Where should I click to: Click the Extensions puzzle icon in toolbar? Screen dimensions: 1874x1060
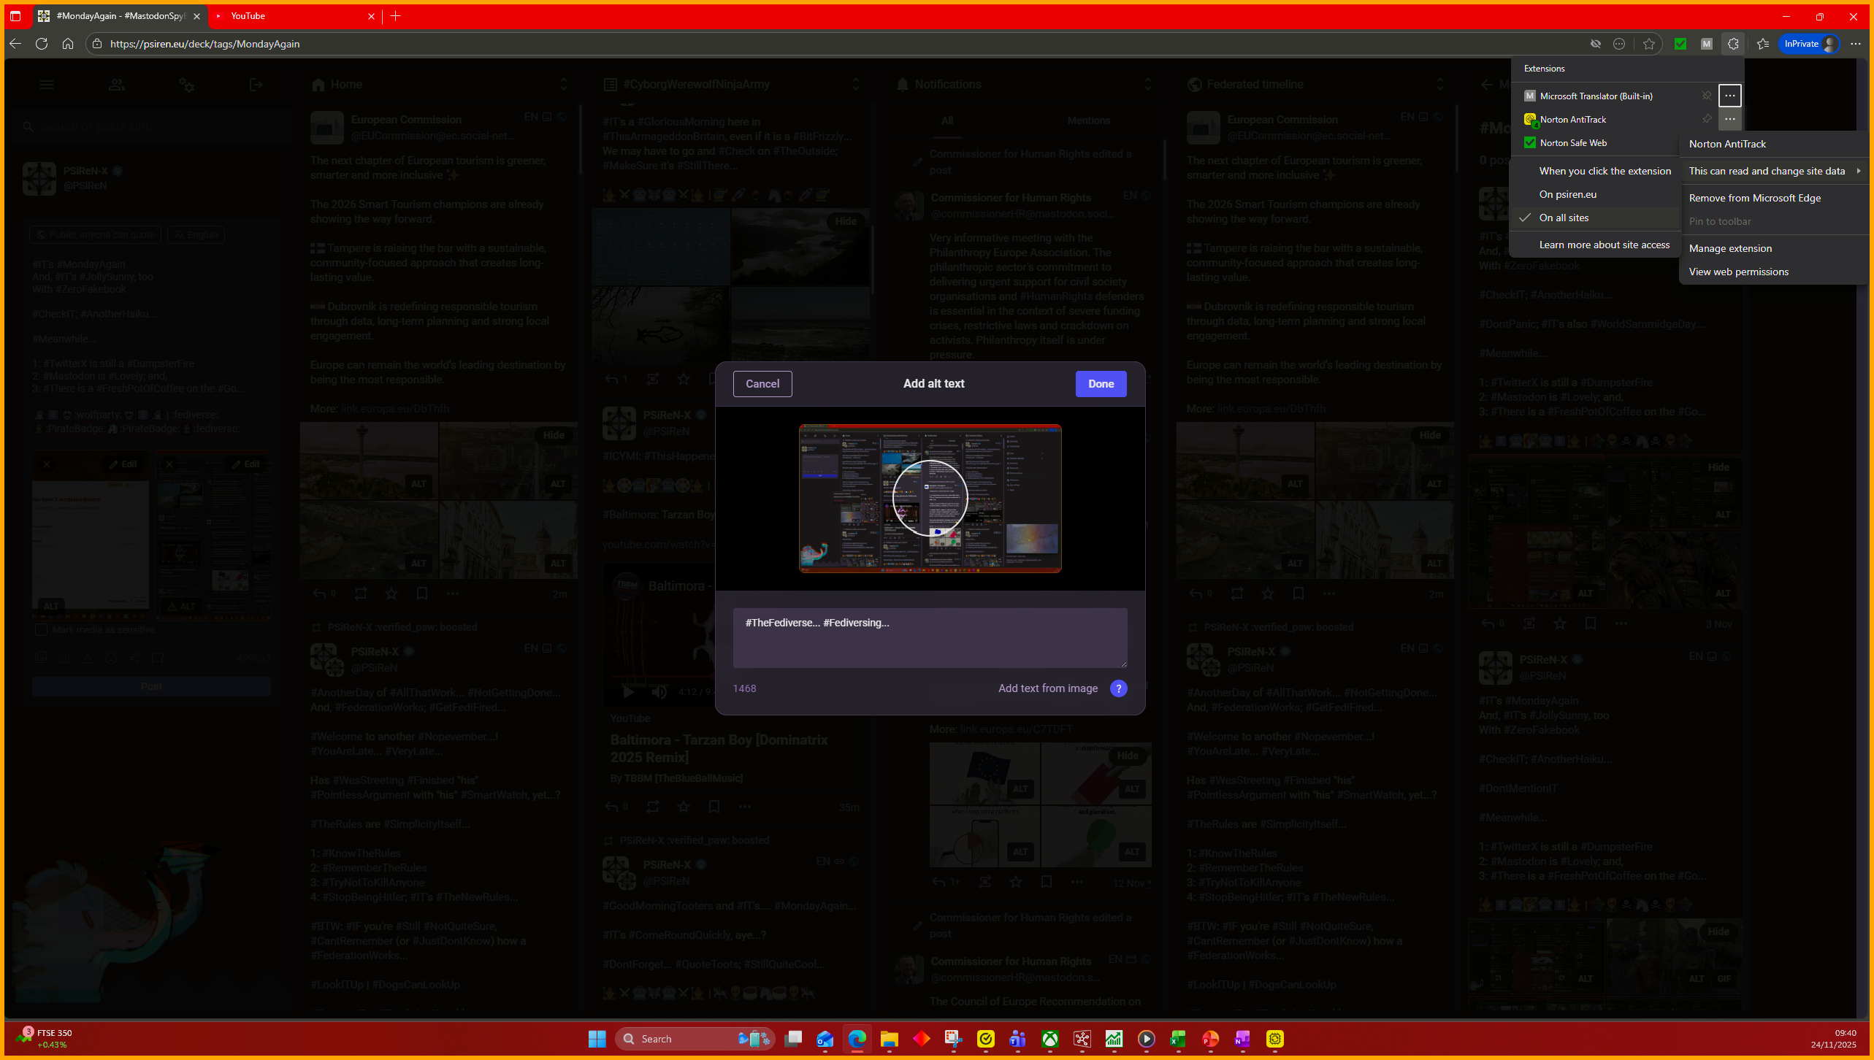coord(1733,44)
